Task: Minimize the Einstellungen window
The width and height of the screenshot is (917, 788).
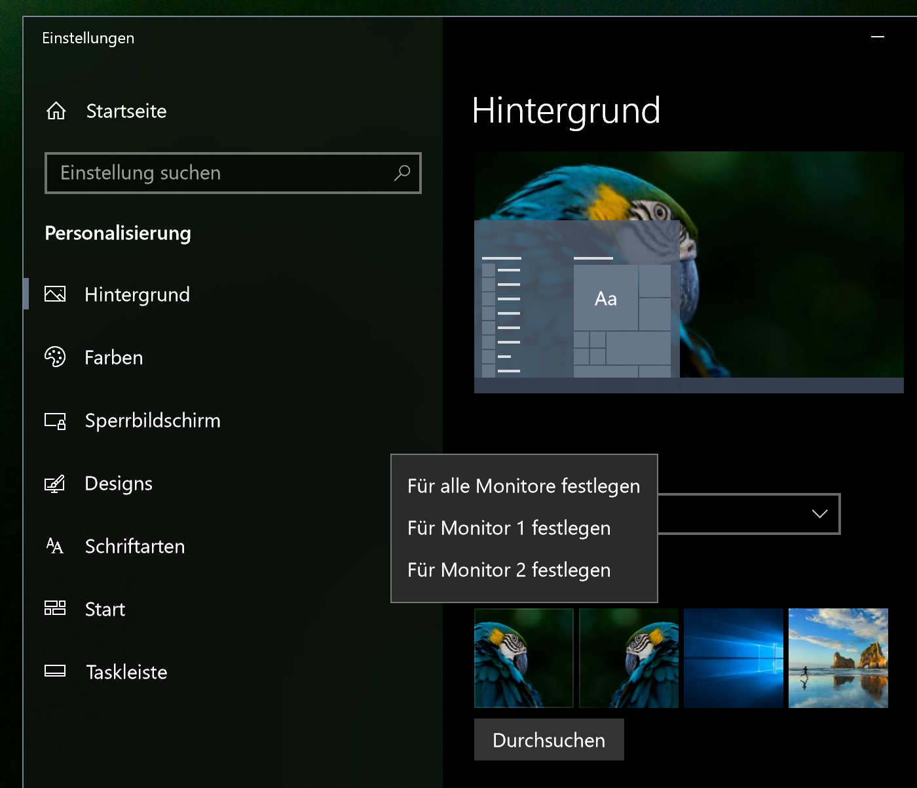Action: (x=878, y=37)
